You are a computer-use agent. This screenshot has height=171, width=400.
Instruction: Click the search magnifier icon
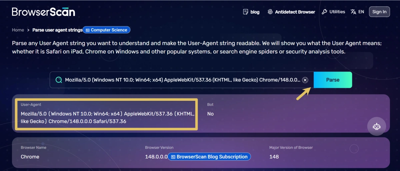click(x=59, y=80)
